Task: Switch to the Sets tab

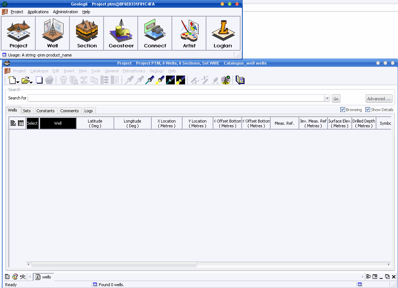Action: (x=27, y=111)
